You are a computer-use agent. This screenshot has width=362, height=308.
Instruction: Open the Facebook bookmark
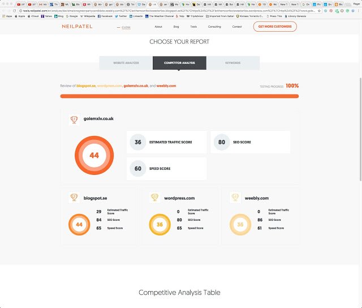(x=105, y=16)
